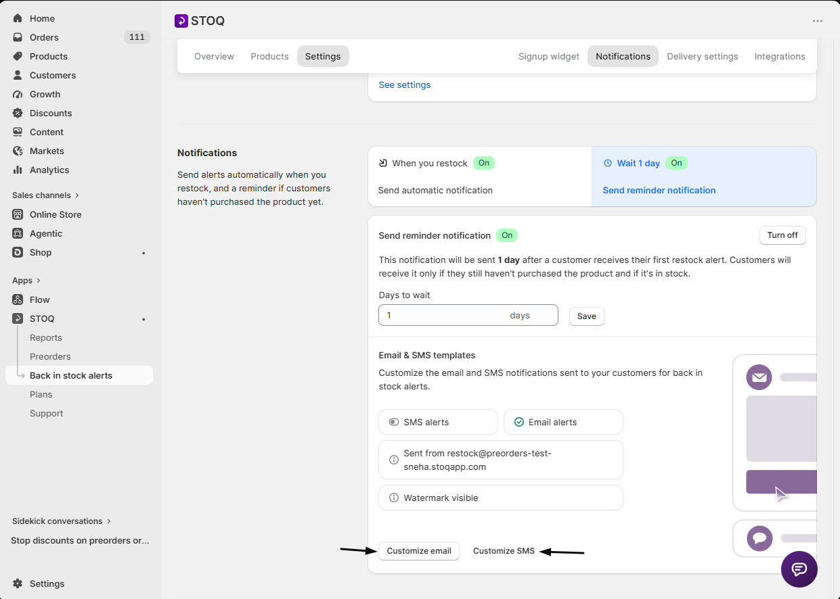
Task: Click Send automatic notification text
Action: click(435, 190)
